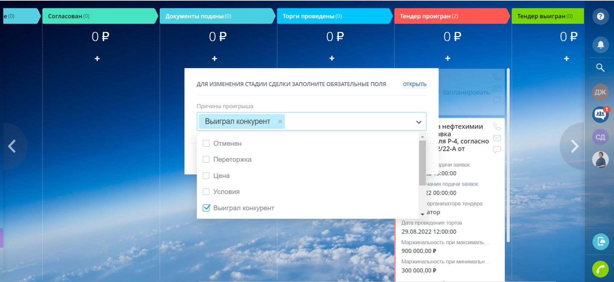Open the green phone dialer button

[600, 270]
